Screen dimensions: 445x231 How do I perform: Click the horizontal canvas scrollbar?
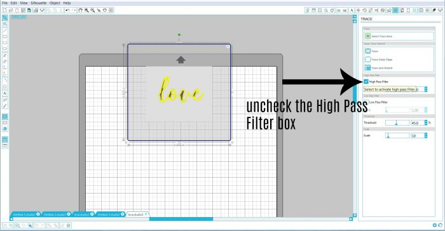tap(181, 219)
